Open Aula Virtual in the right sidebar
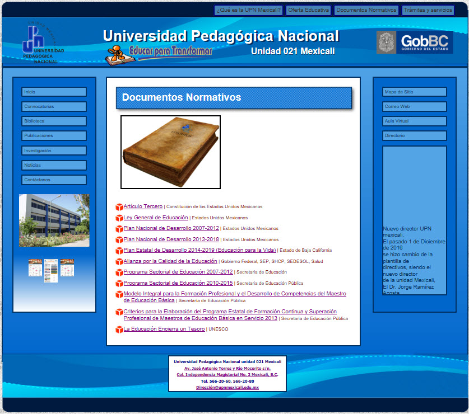Screen dimensions: 469x414 tap(415, 121)
